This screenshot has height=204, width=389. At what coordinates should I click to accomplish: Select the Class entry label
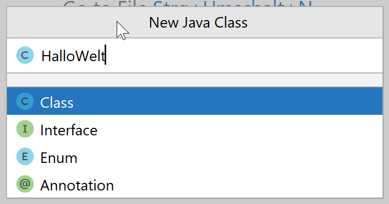coord(57,102)
